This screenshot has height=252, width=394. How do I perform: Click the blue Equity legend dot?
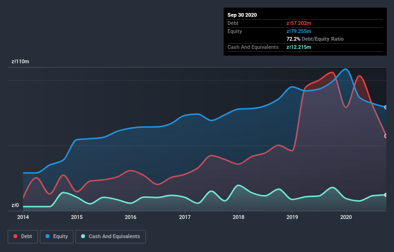[48, 236]
